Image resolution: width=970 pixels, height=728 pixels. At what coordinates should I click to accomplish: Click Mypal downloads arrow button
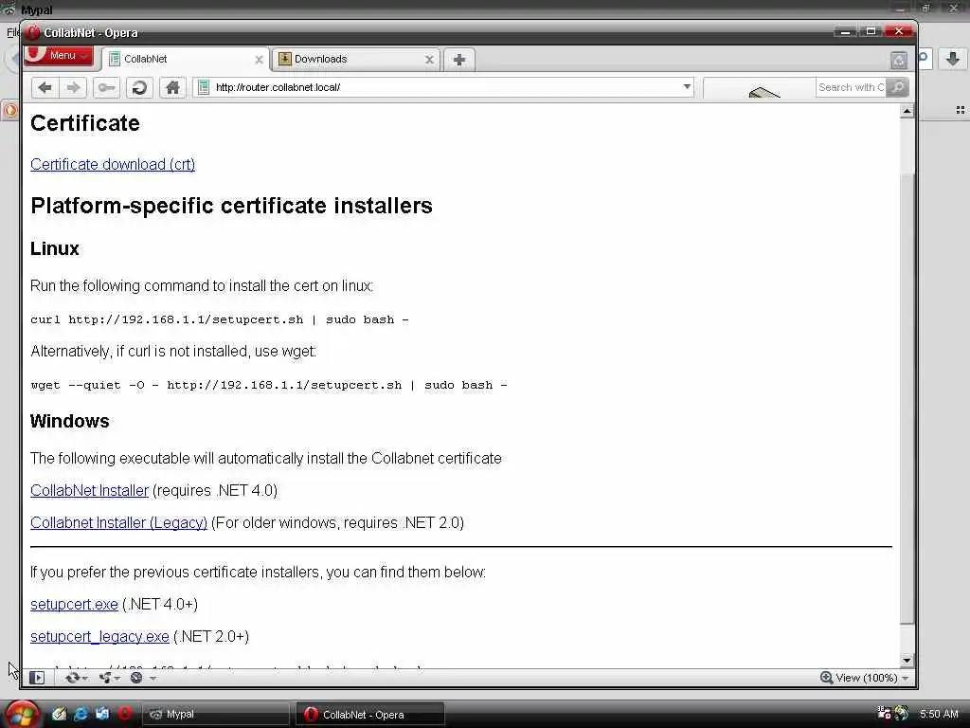[953, 59]
